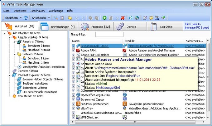Click the Sicherheits... column header

point(195,41)
